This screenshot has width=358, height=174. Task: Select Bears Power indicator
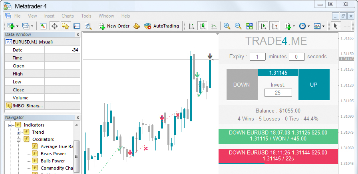[x=49, y=154]
